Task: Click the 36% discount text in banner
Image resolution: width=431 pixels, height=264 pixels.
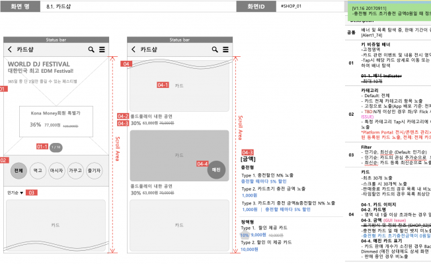Action: point(36,124)
